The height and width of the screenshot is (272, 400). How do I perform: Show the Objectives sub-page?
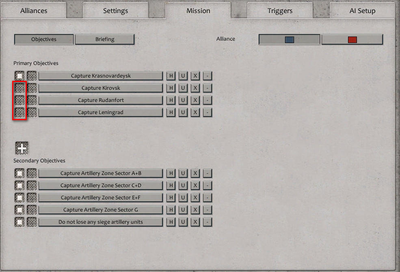pyautogui.click(x=44, y=39)
